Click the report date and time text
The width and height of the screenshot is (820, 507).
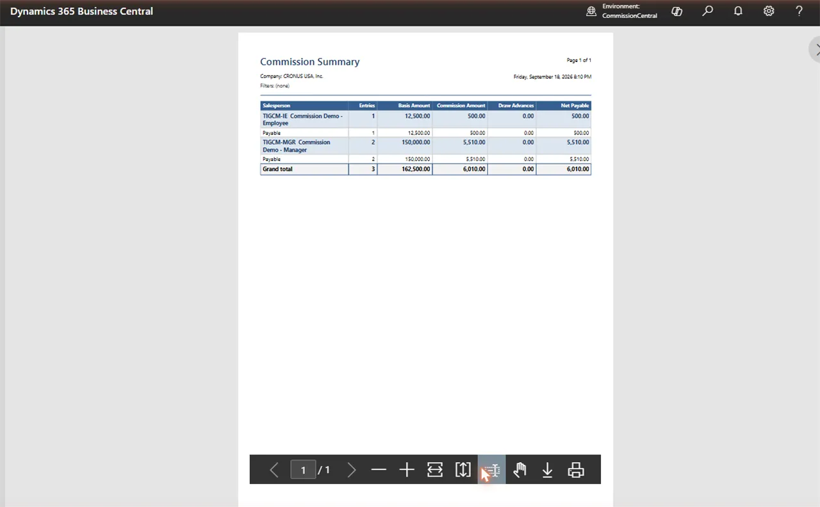pyautogui.click(x=552, y=77)
